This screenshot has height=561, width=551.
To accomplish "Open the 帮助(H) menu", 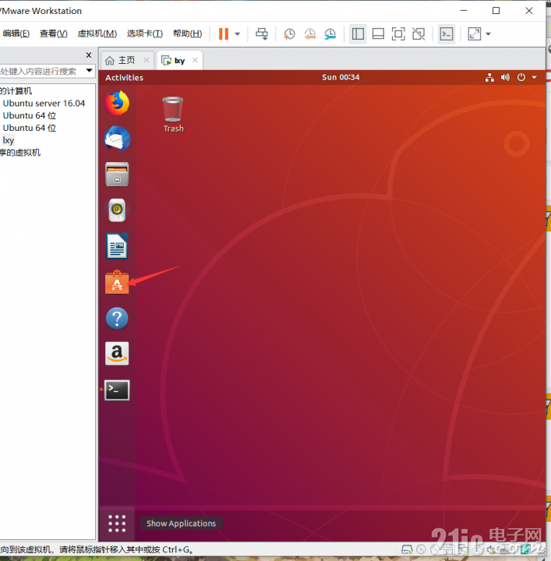I will tap(188, 34).
